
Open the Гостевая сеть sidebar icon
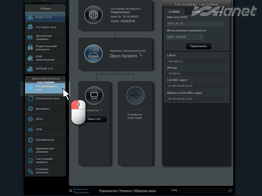click(30, 27)
